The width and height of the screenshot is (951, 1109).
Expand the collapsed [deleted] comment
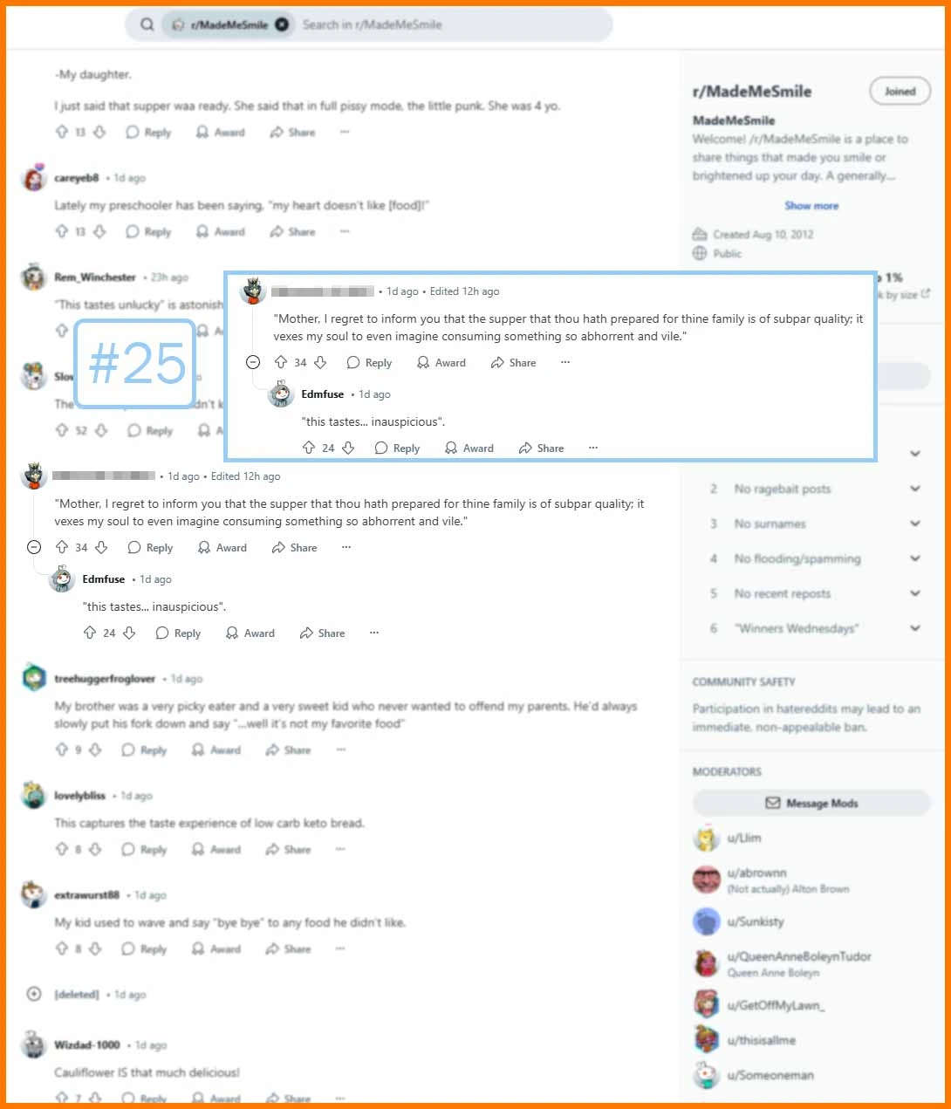(34, 994)
